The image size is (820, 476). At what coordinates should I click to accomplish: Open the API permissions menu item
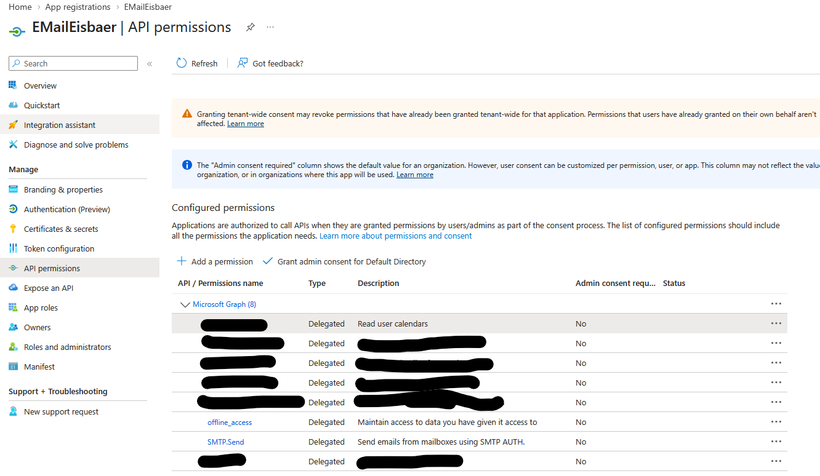click(x=79, y=268)
